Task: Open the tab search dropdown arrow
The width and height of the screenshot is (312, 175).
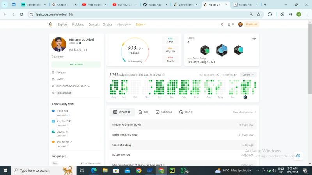Action: click(4, 5)
